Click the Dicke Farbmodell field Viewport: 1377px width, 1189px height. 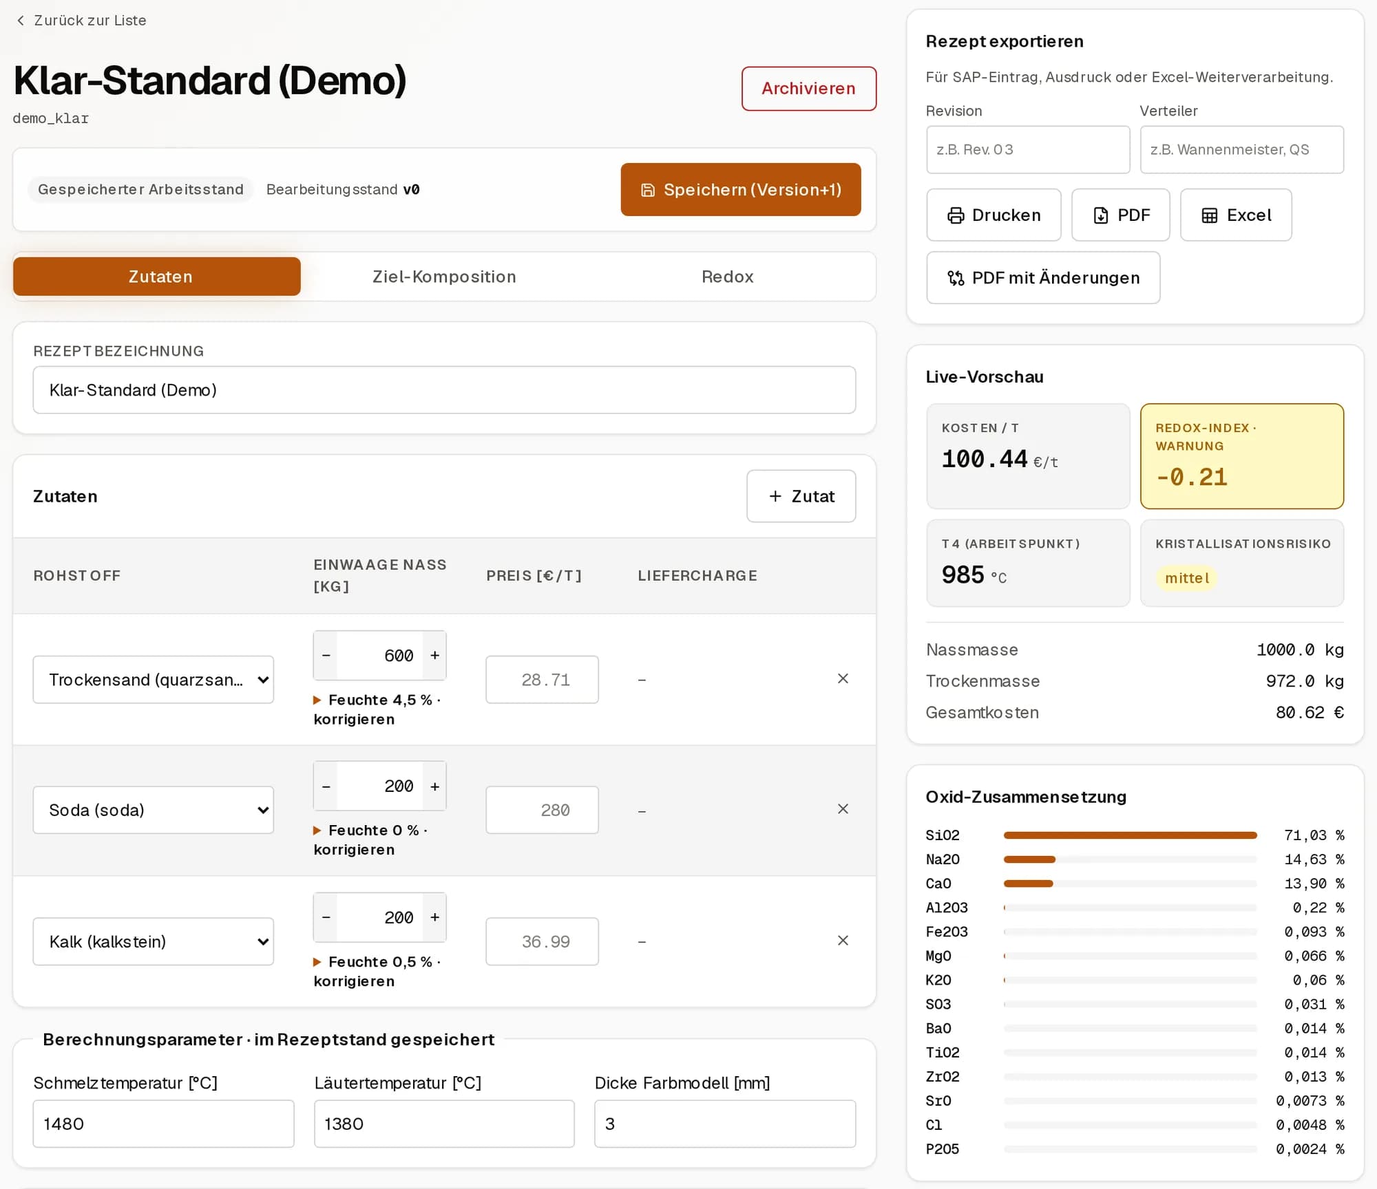(x=725, y=1124)
